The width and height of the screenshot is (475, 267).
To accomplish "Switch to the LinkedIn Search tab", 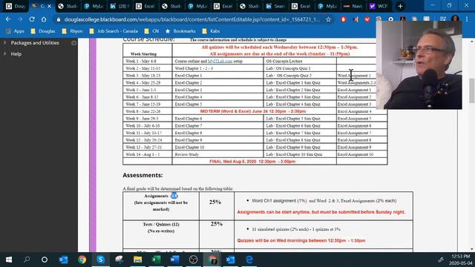I will click(x=275, y=6).
